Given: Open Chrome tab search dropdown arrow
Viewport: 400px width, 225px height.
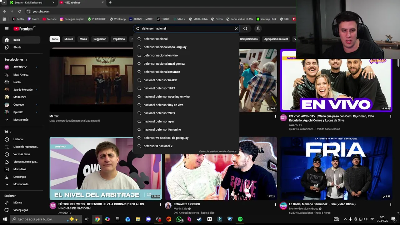Looking at the screenshot, I should coord(4,2).
